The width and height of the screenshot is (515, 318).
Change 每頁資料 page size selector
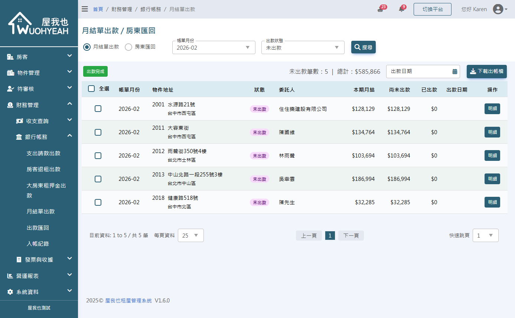click(190, 235)
